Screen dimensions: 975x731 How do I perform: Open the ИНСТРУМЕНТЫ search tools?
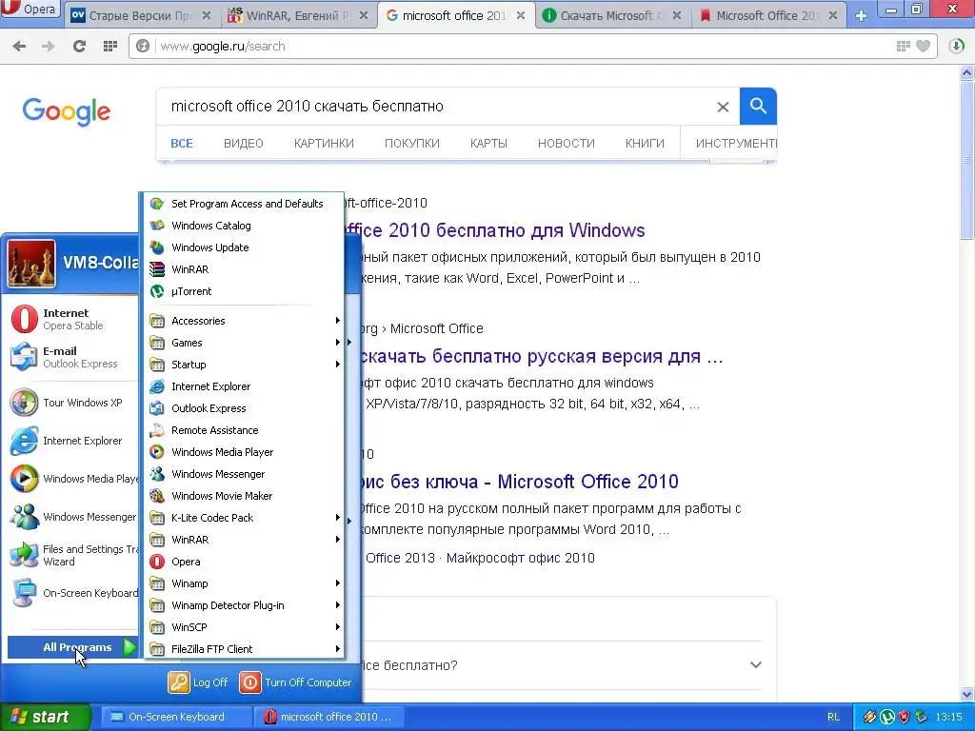pyautogui.click(x=736, y=144)
